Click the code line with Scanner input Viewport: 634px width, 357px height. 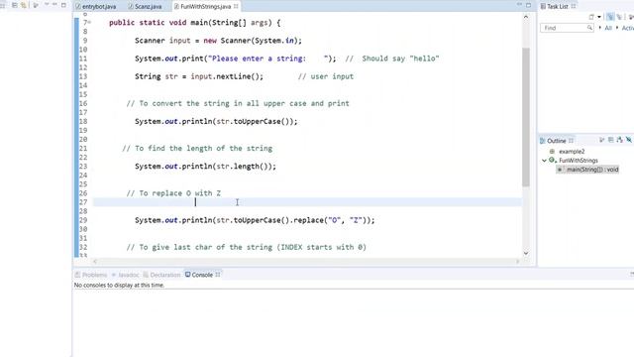[x=218, y=41]
